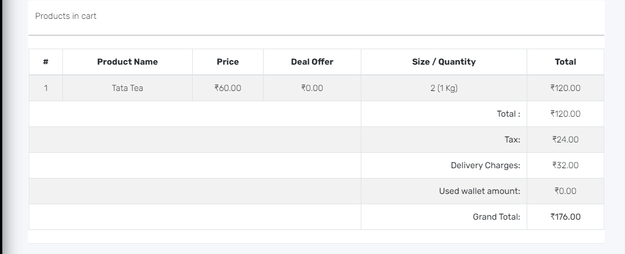Select the # column header
The width and height of the screenshot is (625, 254).
[46, 62]
